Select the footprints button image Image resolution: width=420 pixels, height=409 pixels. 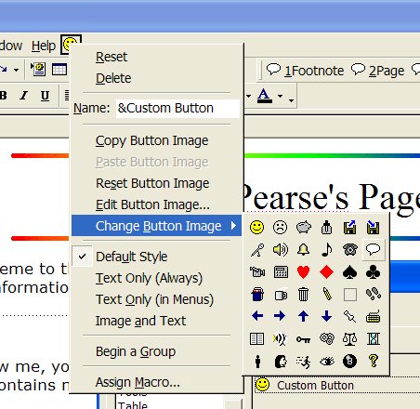tap(373, 295)
